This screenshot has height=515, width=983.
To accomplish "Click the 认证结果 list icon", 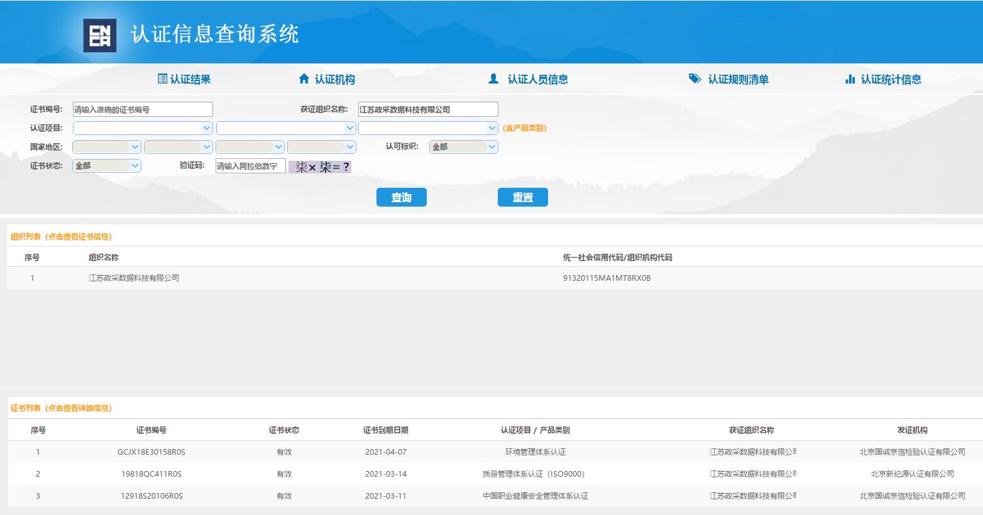I will point(162,79).
